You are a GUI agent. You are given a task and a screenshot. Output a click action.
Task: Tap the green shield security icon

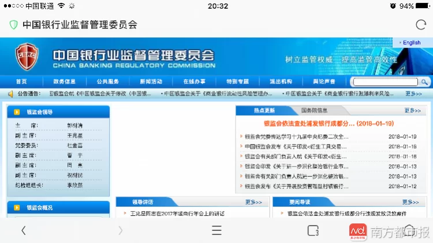click(13, 25)
